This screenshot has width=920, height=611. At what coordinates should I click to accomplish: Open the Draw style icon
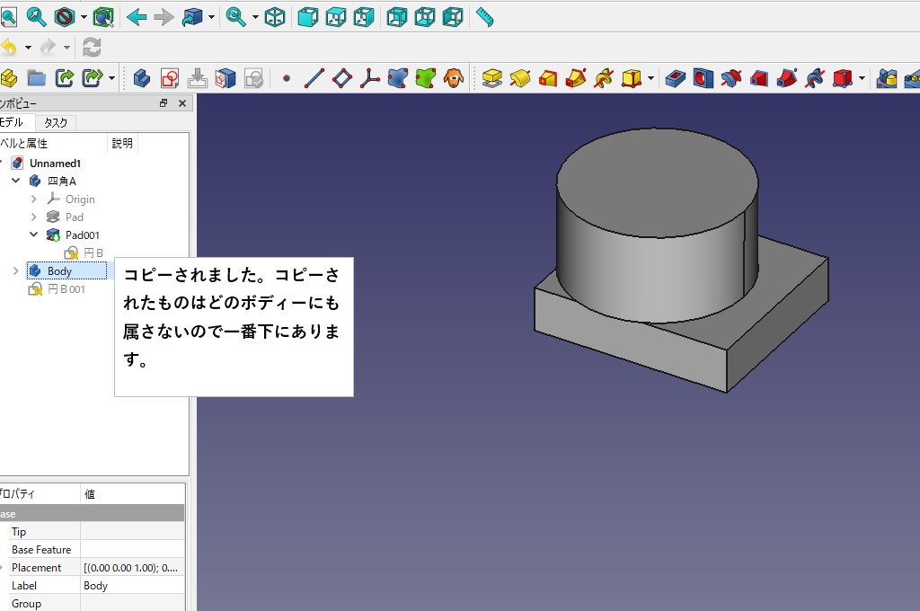click(x=64, y=17)
